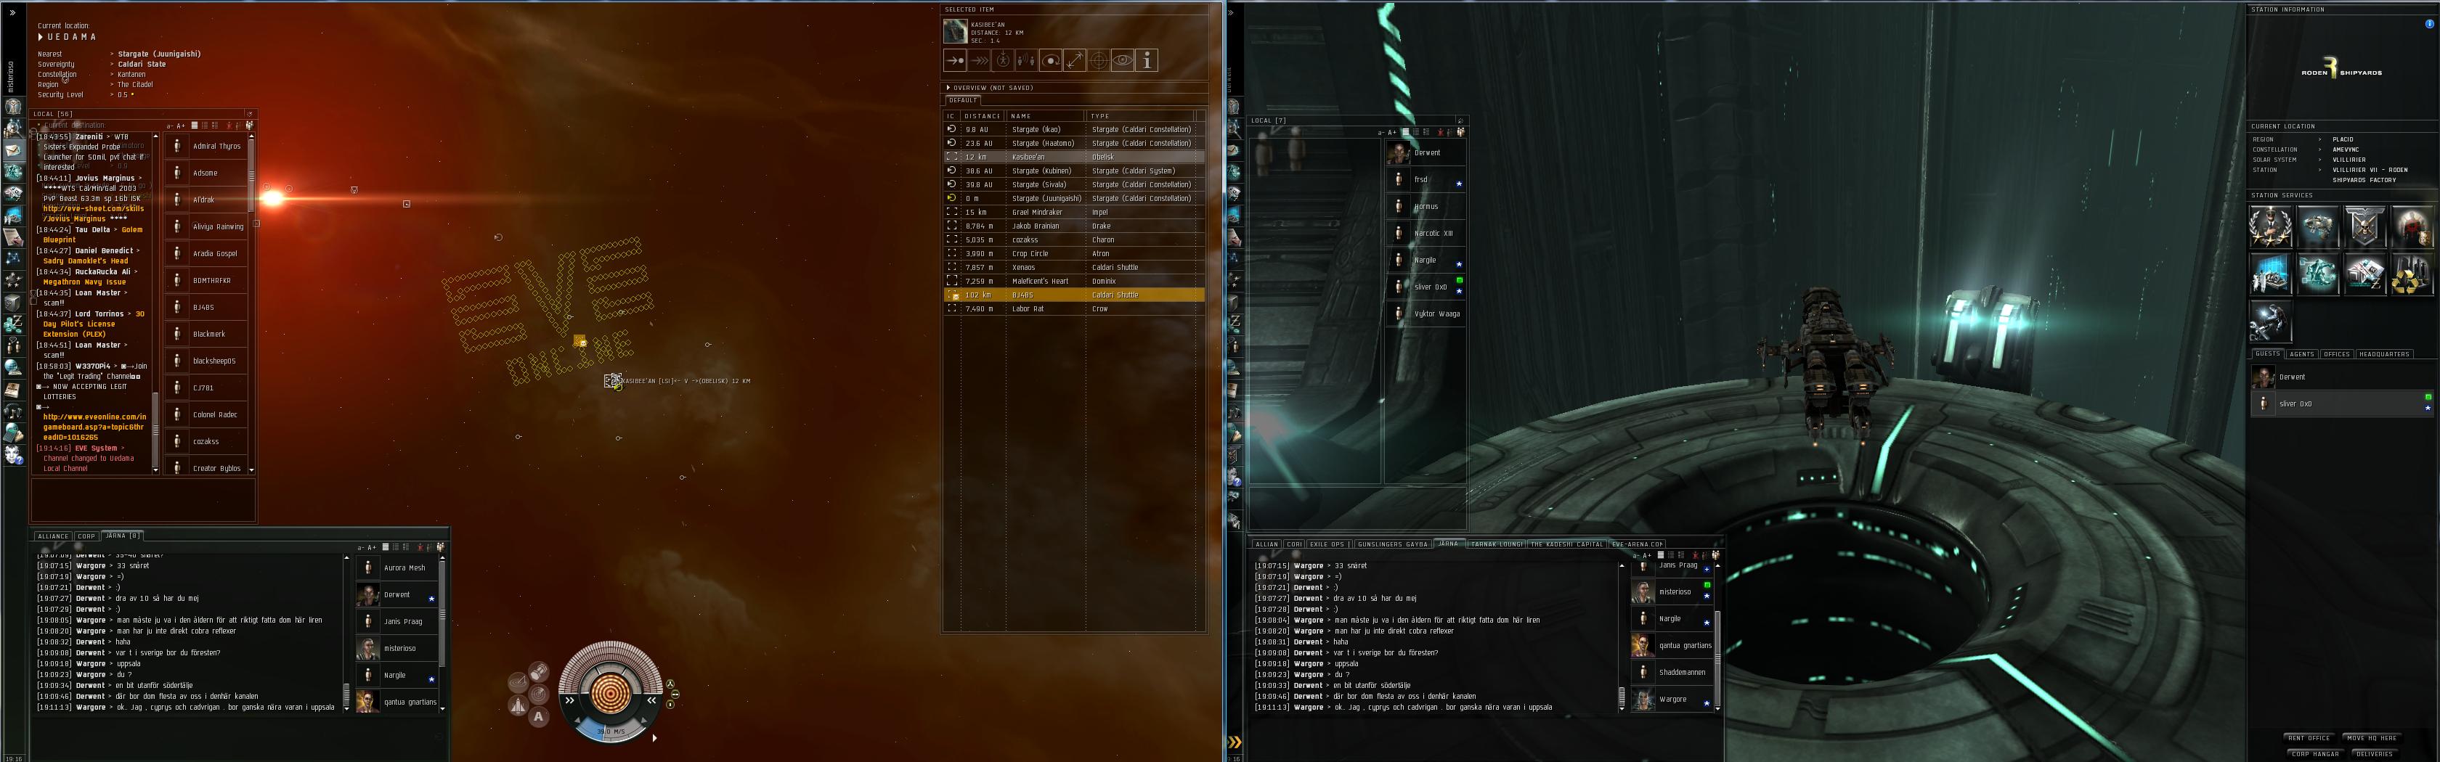Open the blue laboratory Science and Industry service
The image size is (2440, 762).
[2271, 274]
